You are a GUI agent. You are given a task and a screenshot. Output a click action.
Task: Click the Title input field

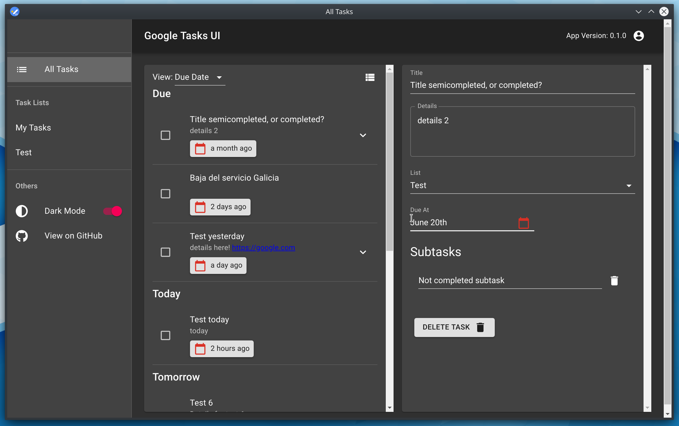click(522, 85)
